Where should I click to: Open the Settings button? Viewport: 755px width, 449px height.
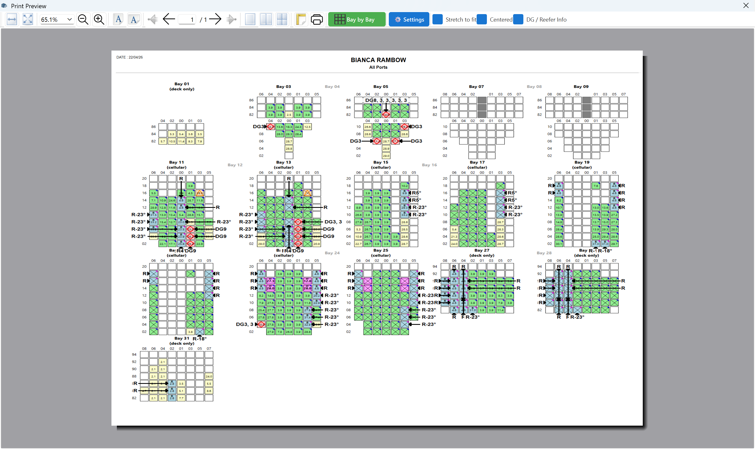pos(409,19)
